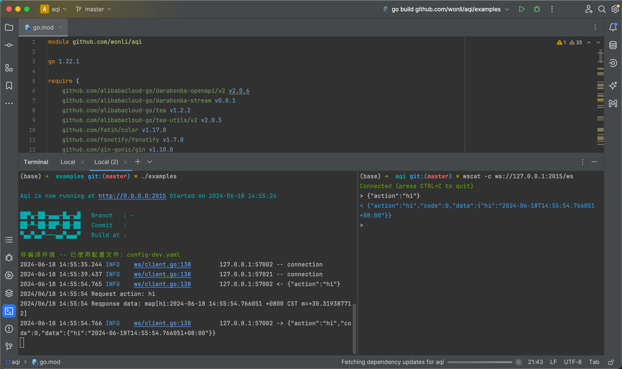Open the Bookmarks tool window

(x=9, y=86)
